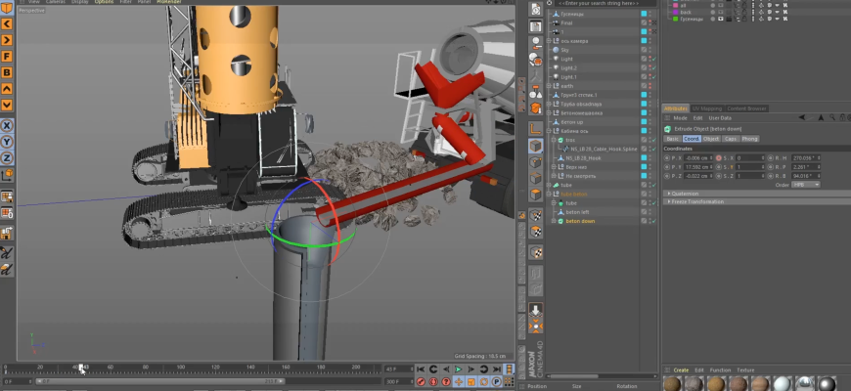Viewport: 851px width, 391px height.
Task: Click the orange F button in left palette
Action: [x=7, y=57]
